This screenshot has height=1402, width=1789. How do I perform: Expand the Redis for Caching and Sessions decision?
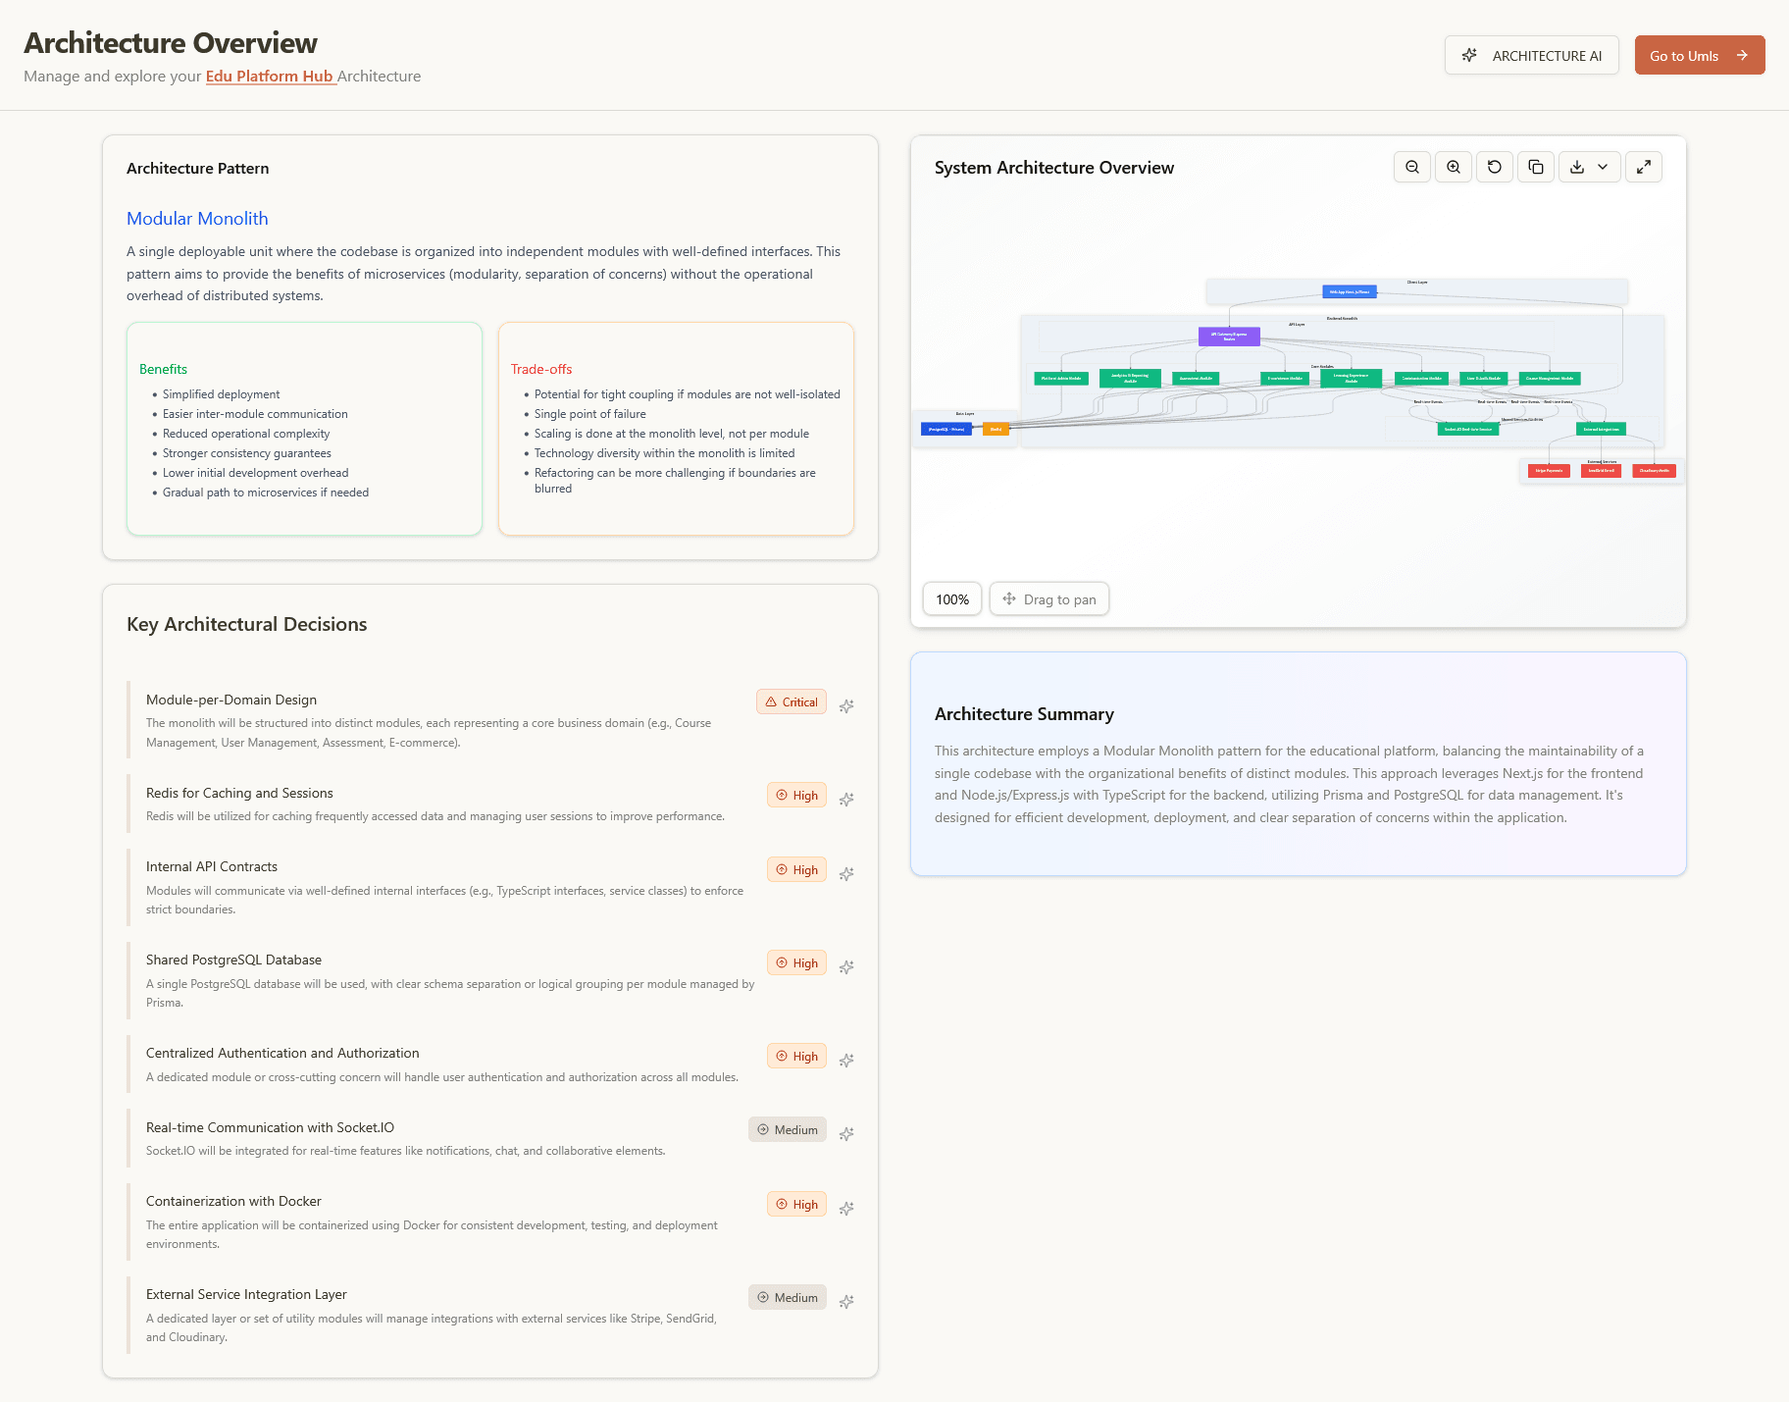[238, 793]
